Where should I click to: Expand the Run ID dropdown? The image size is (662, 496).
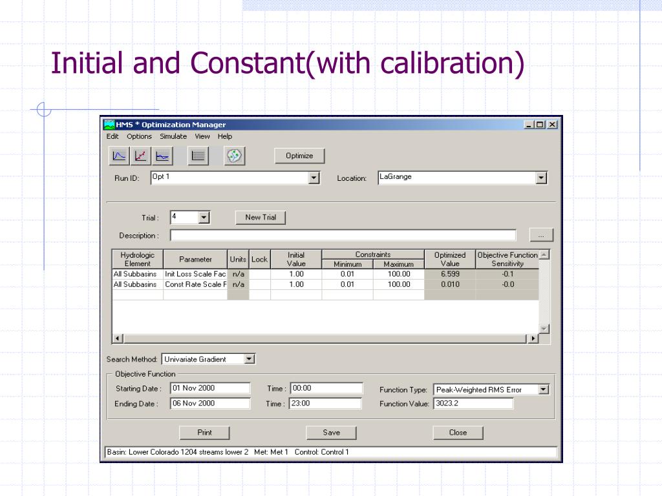(314, 178)
